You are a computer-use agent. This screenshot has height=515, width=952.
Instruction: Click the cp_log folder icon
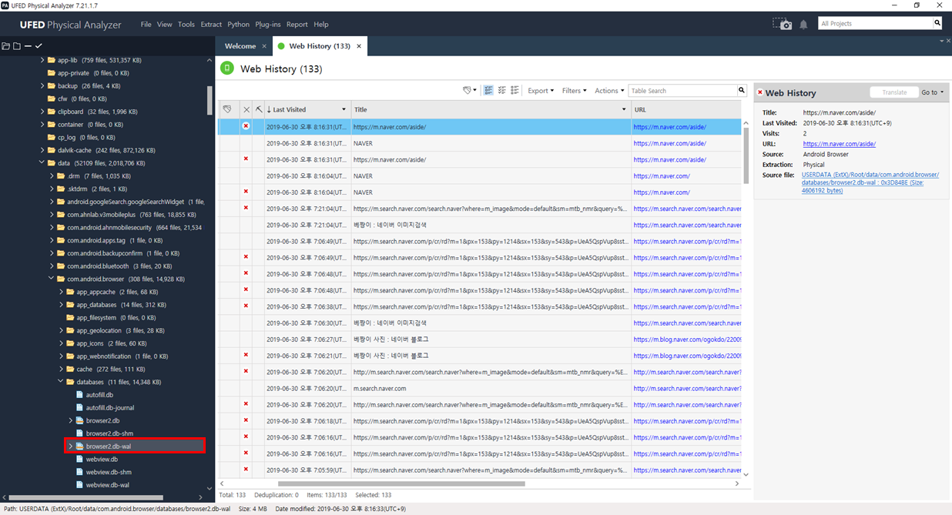click(51, 138)
